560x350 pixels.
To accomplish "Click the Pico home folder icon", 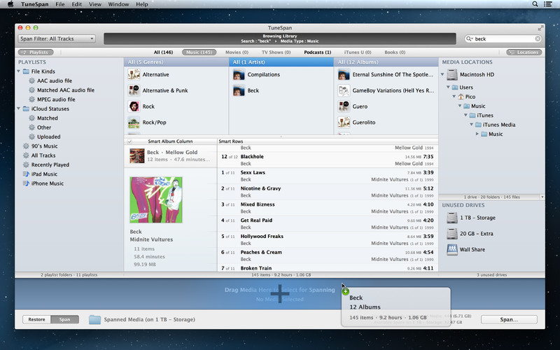I will [461, 97].
